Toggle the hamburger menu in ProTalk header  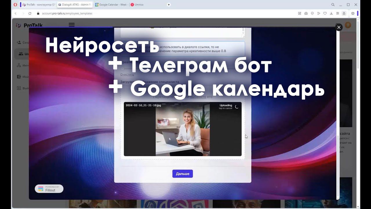[x=72, y=25]
